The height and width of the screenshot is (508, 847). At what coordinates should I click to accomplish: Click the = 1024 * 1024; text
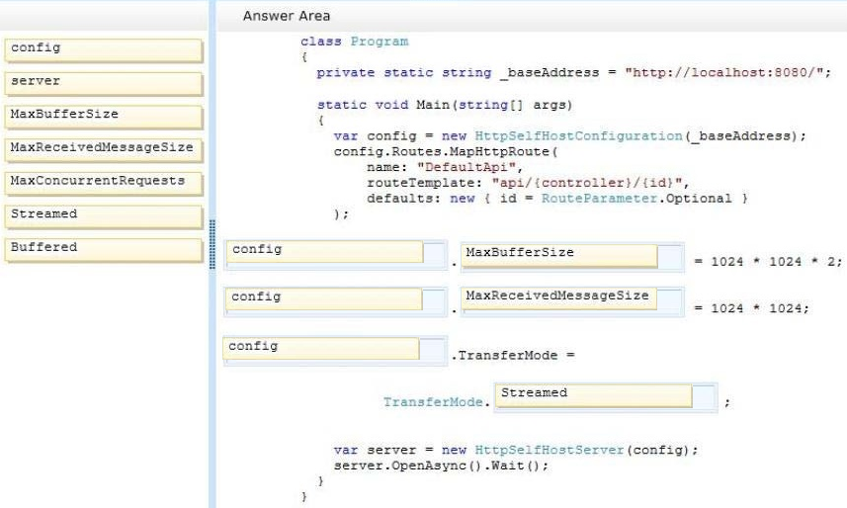point(752,308)
